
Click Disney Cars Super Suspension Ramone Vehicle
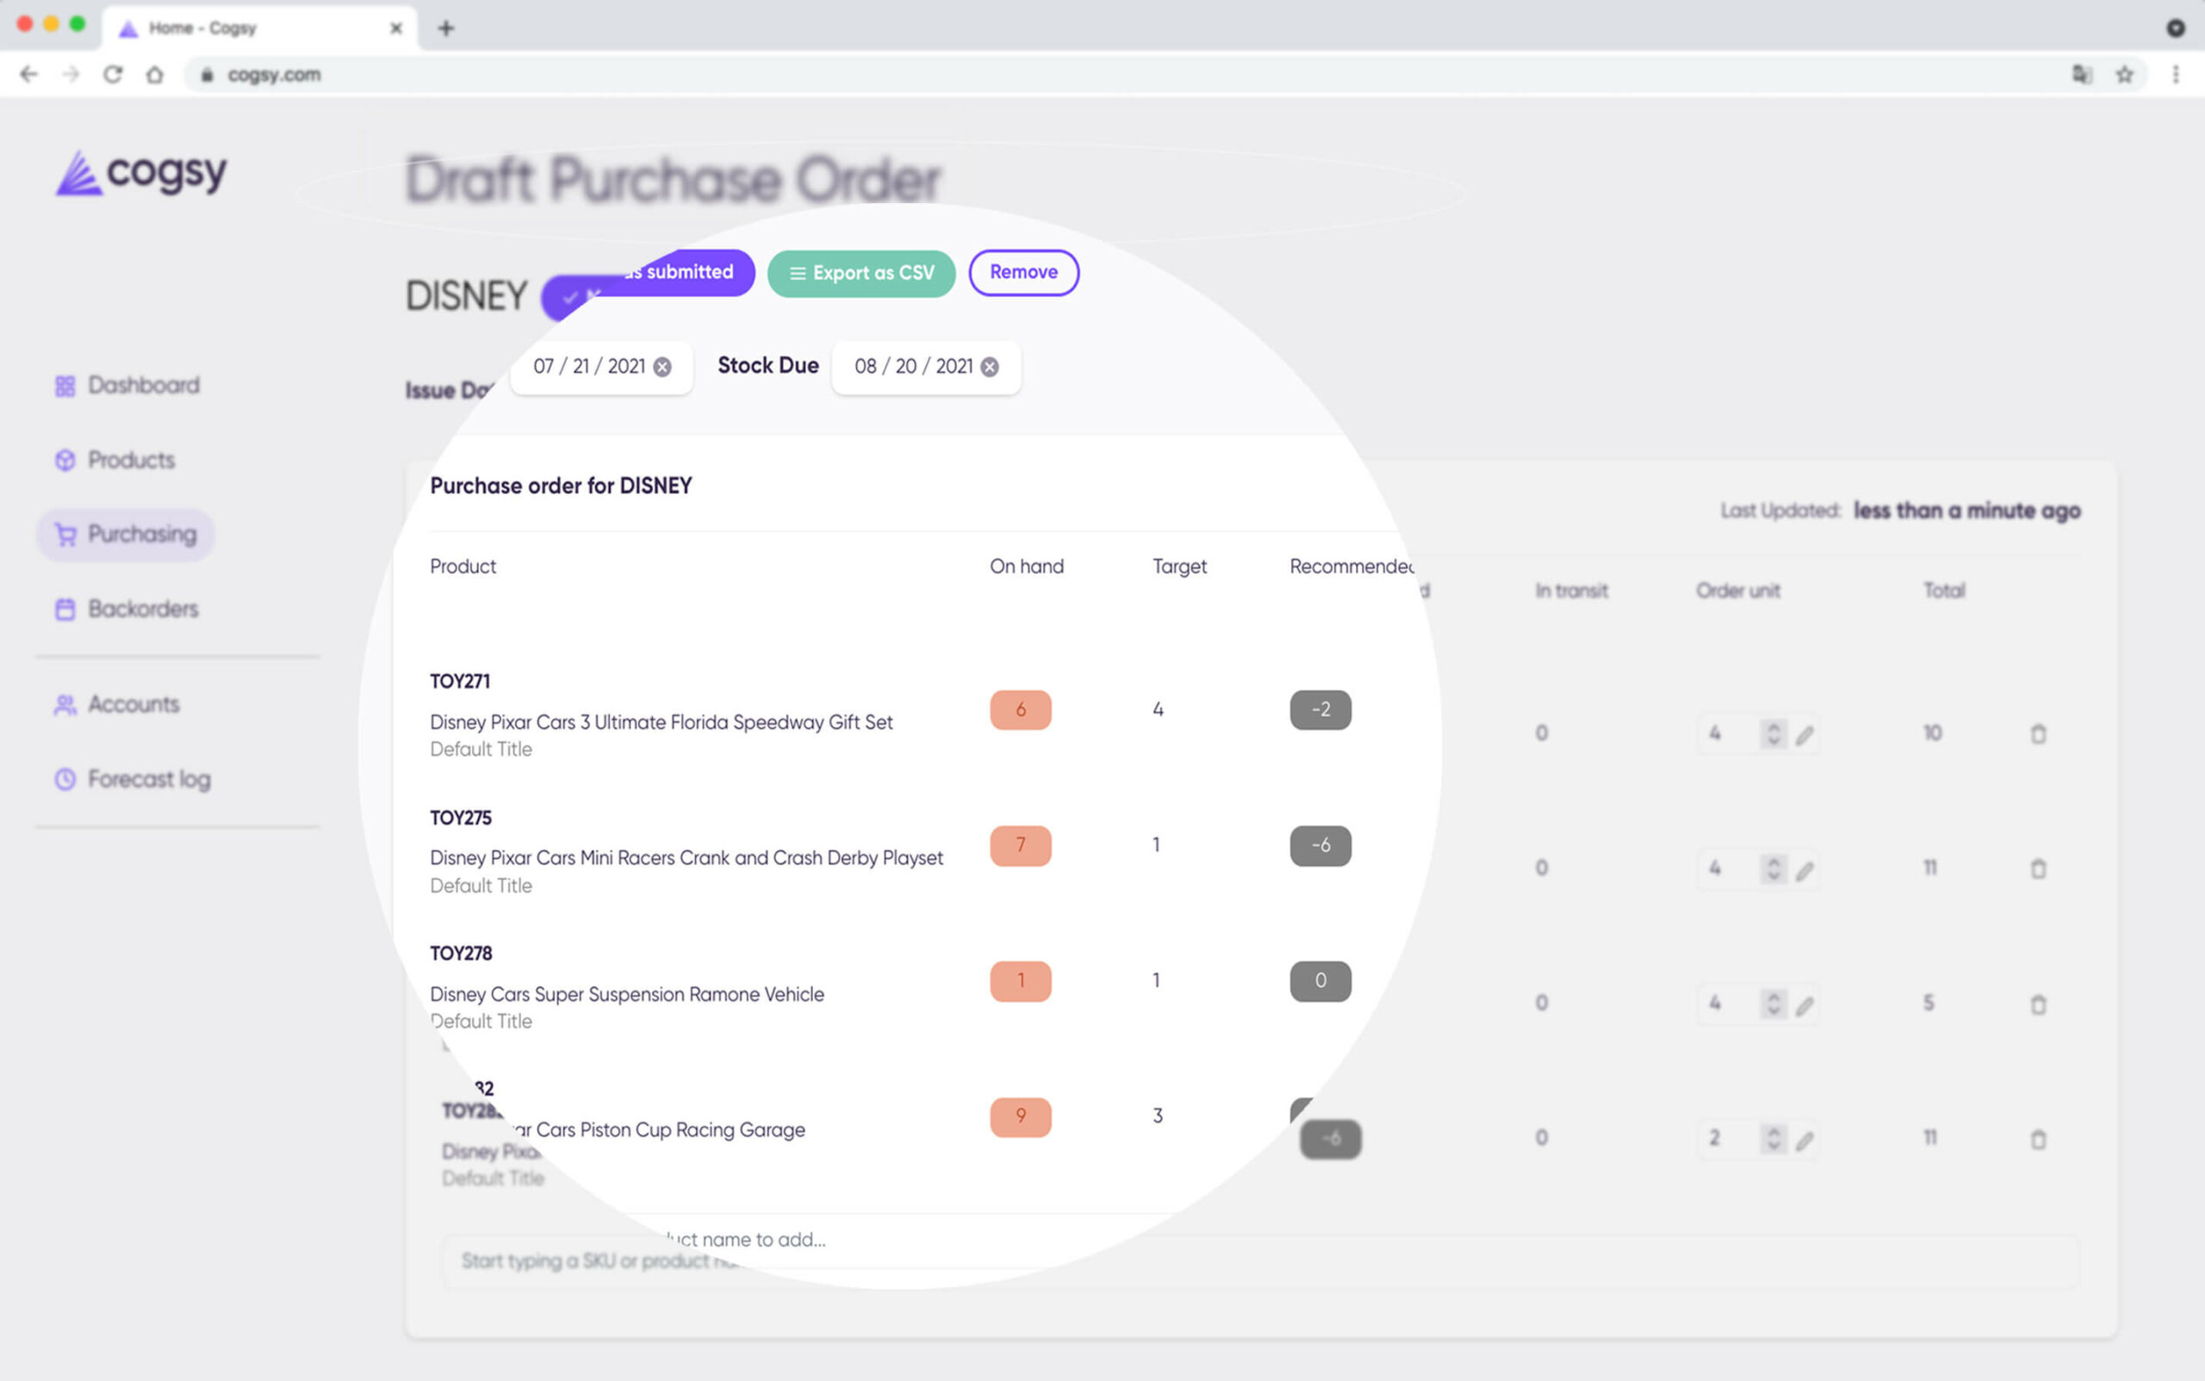627,994
